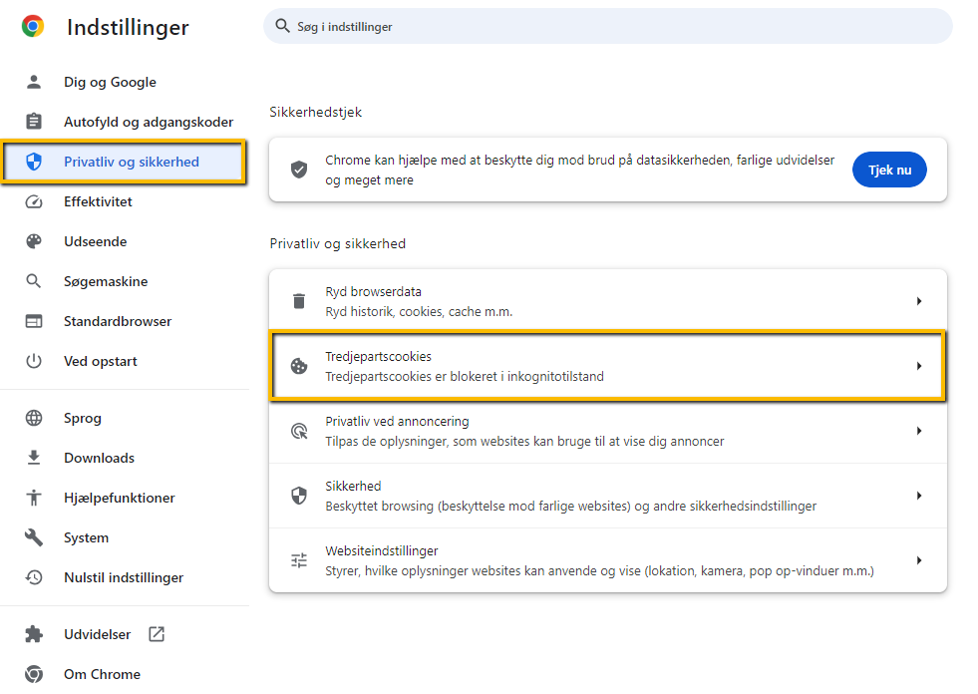
Task: Click the Udseende palette icon
Action: [35, 241]
